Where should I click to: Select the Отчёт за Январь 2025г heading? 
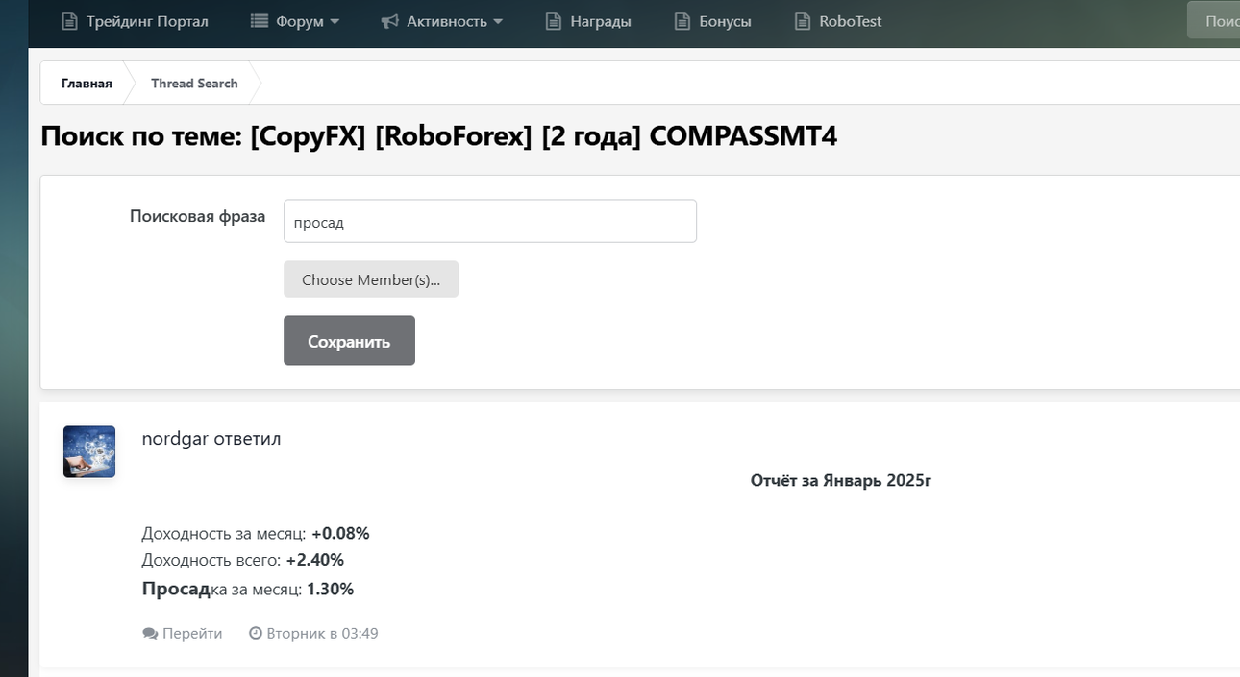(x=841, y=480)
